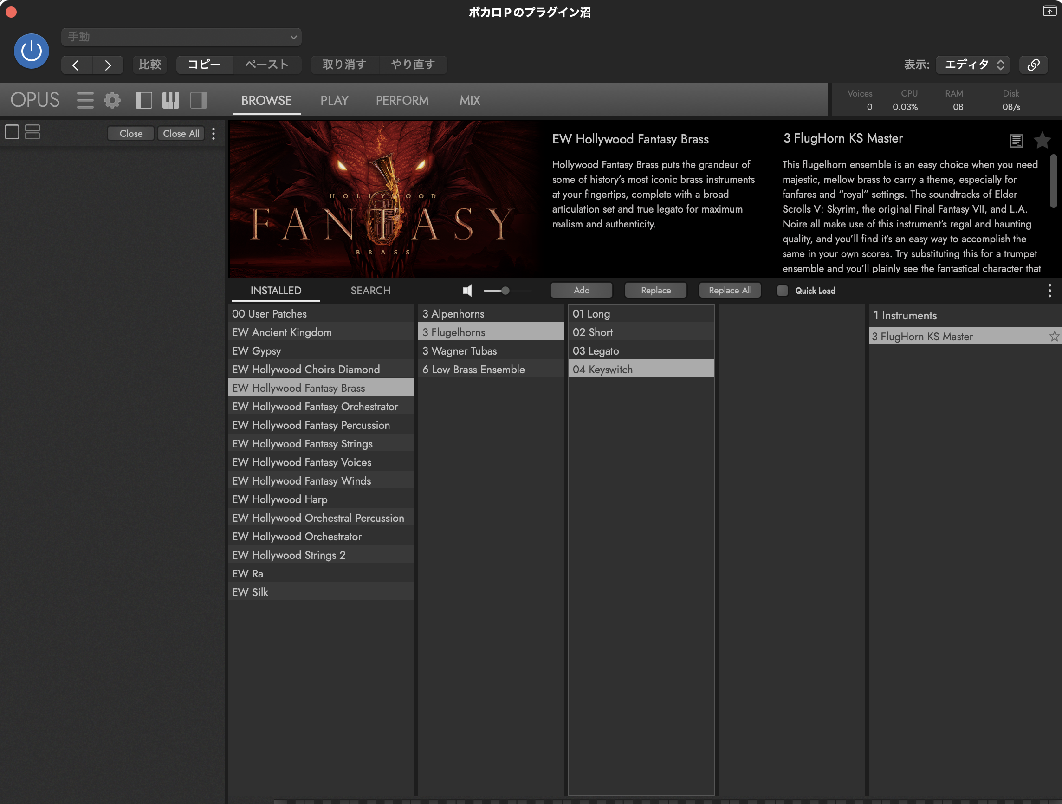Enable the Quick Load checkbox
1062x804 pixels.
[782, 291]
